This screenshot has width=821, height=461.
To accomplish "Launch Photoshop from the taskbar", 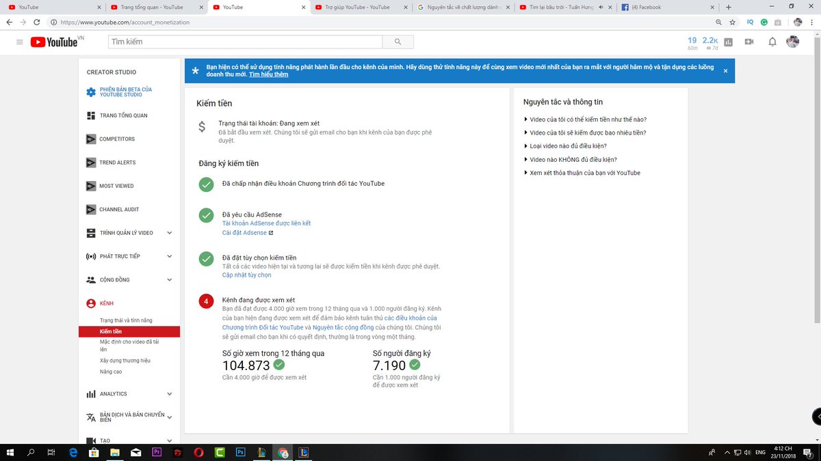I will (x=240, y=452).
